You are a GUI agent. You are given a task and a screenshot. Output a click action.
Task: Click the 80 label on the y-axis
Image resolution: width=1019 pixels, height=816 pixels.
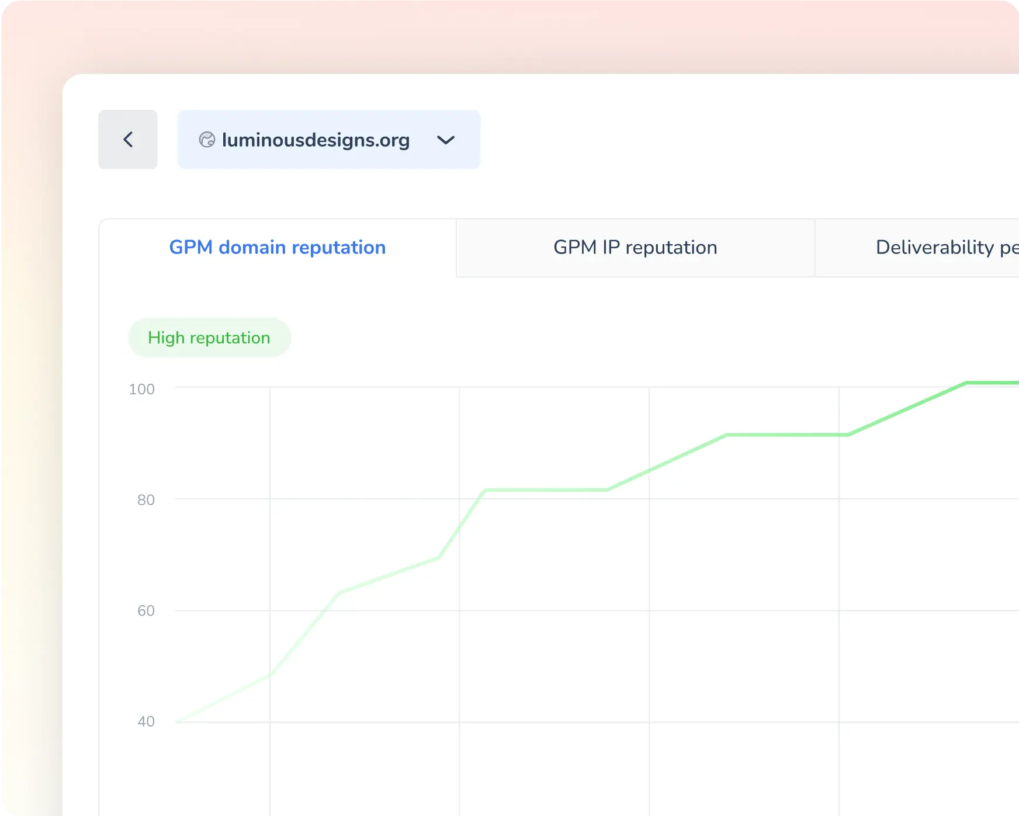145,500
